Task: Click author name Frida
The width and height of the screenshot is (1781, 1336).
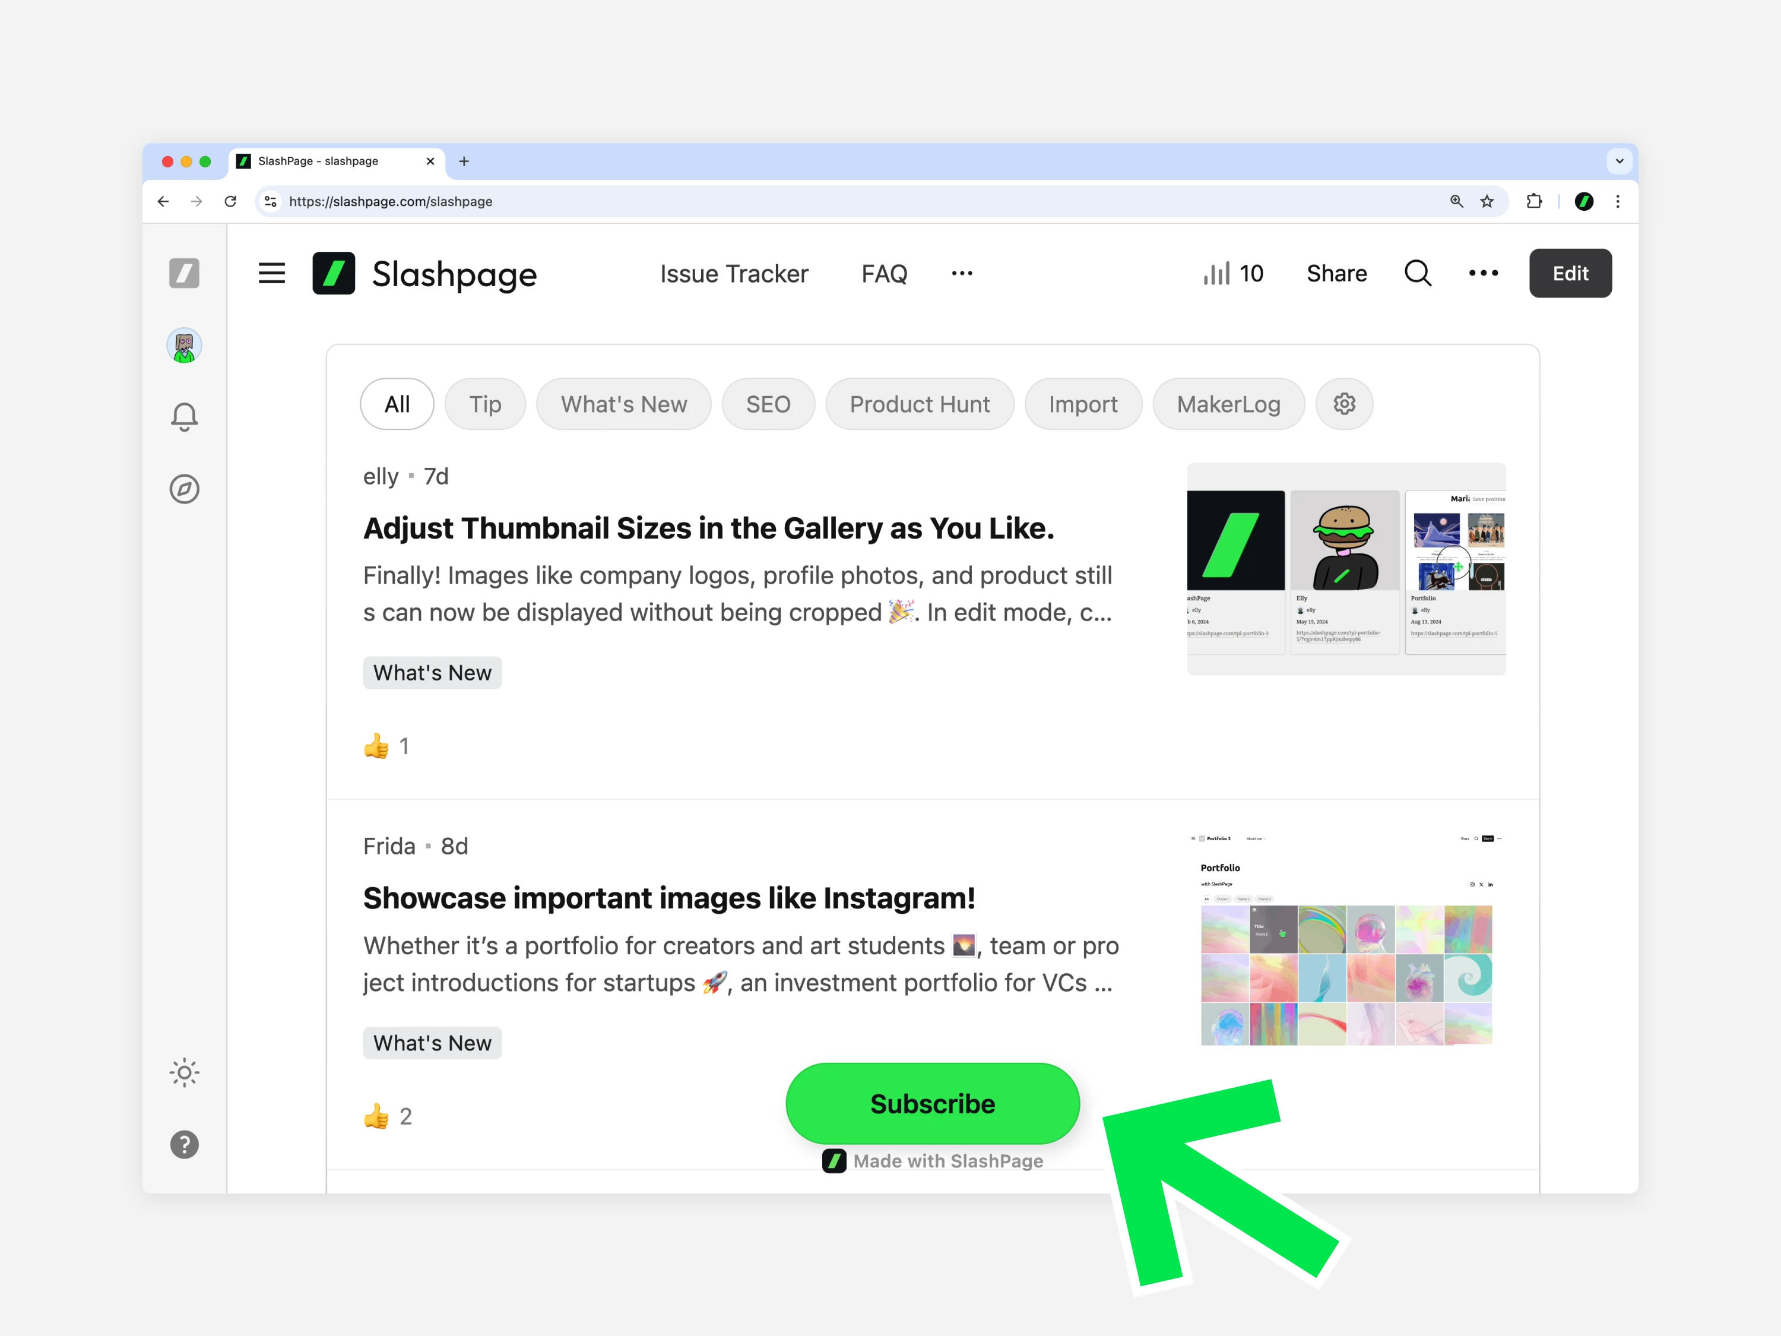Action: point(389,846)
